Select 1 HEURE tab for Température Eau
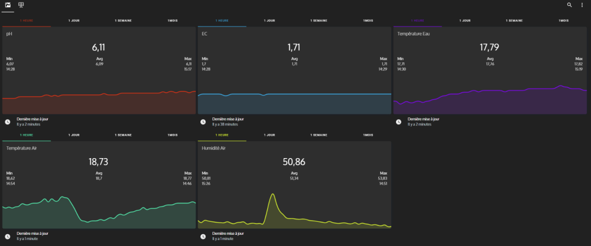 (x=417, y=21)
